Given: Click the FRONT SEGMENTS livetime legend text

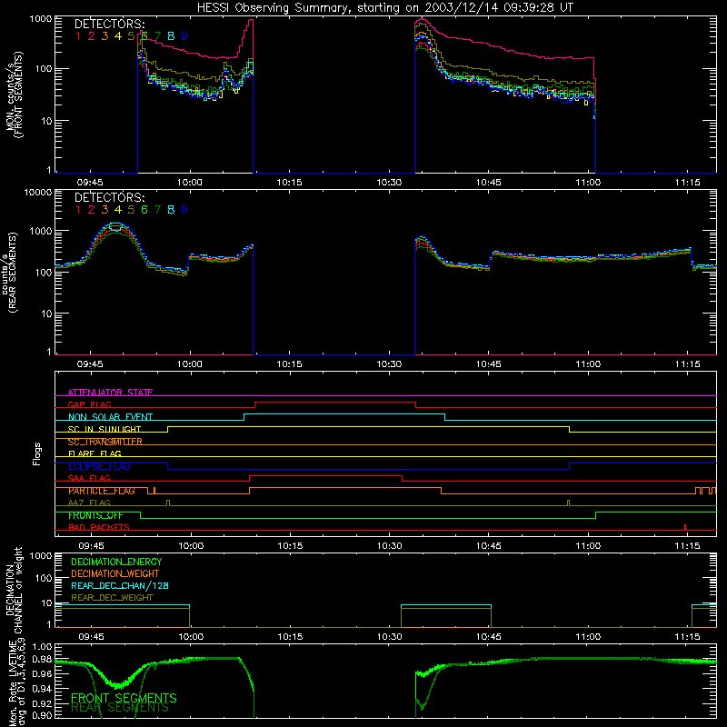Looking at the screenshot, I should tap(124, 698).
